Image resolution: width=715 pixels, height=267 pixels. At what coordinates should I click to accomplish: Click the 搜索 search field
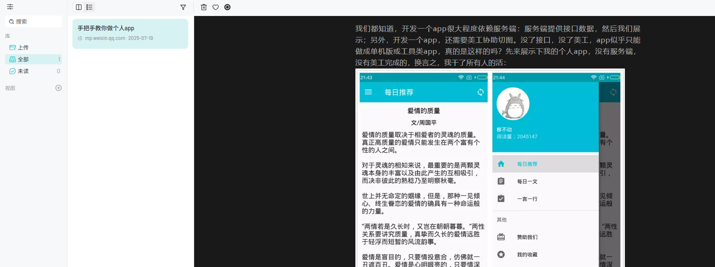click(x=34, y=21)
